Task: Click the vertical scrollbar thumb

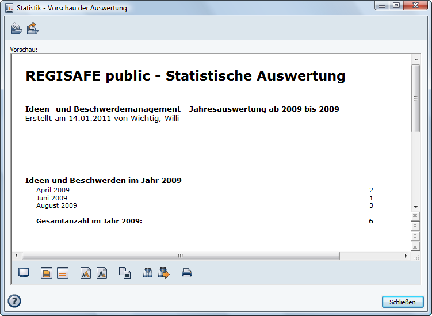Action: click(415, 98)
